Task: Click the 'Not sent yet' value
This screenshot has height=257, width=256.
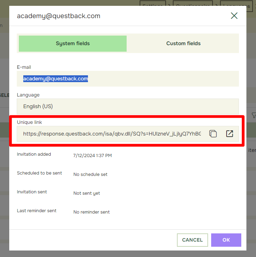Action: tap(87, 193)
